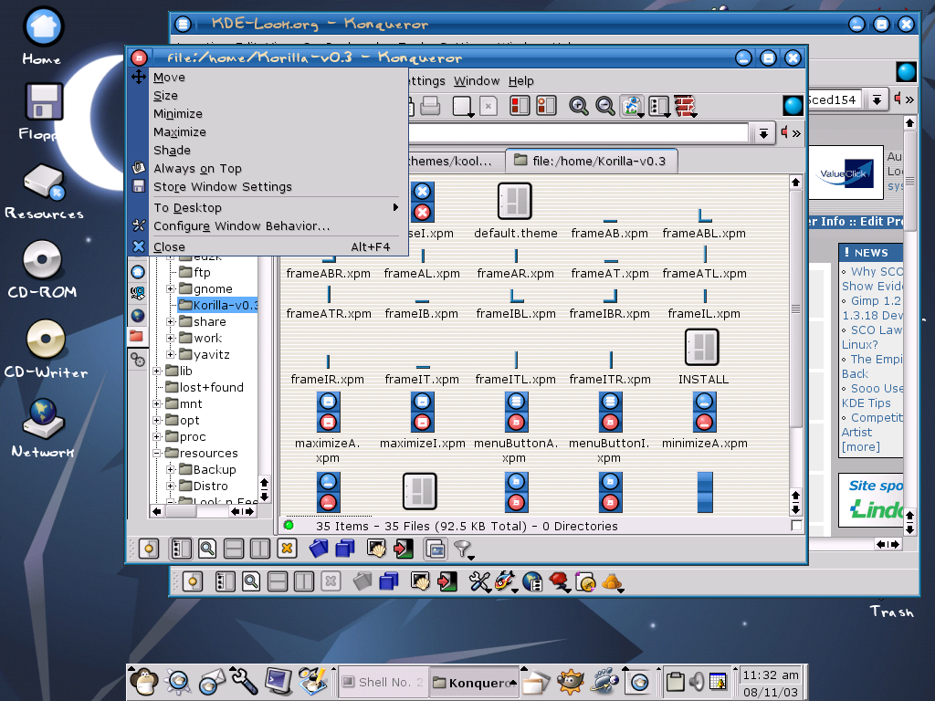
Task: Click the orange remove view icon in front window
Action: 287,549
